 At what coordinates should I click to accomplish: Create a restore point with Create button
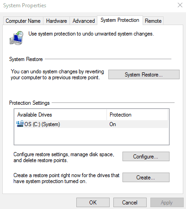[x=146, y=177]
